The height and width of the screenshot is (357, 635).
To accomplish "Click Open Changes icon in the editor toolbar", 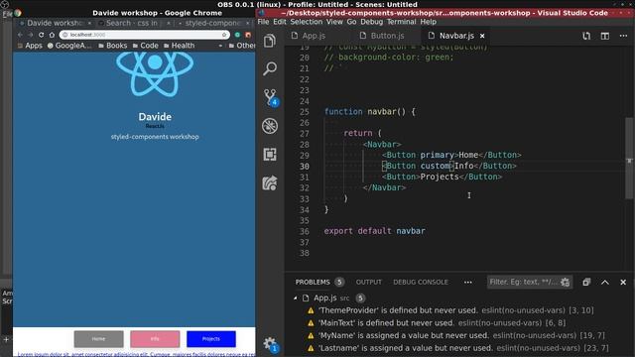I will click(x=586, y=36).
